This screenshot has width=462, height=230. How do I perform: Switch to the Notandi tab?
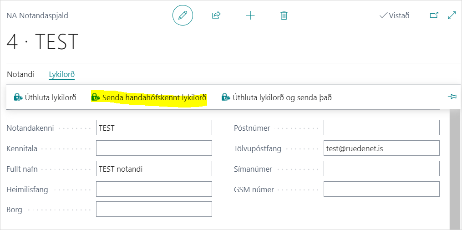pyautogui.click(x=20, y=74)
